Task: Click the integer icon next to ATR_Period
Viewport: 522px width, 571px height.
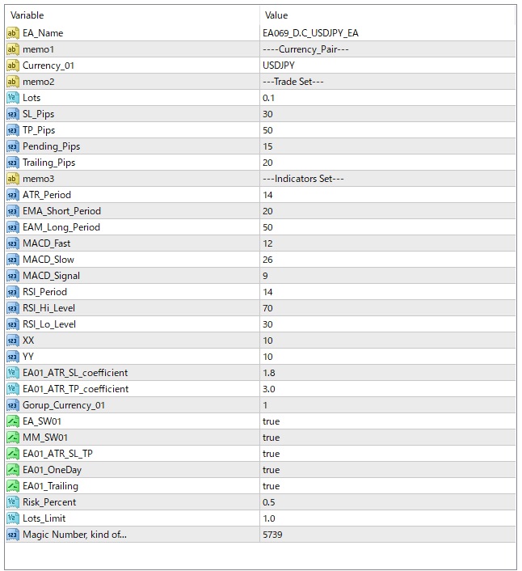Action: (12, 195)
